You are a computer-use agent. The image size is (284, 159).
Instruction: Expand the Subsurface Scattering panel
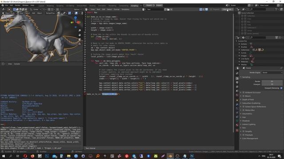pos(251,103)
